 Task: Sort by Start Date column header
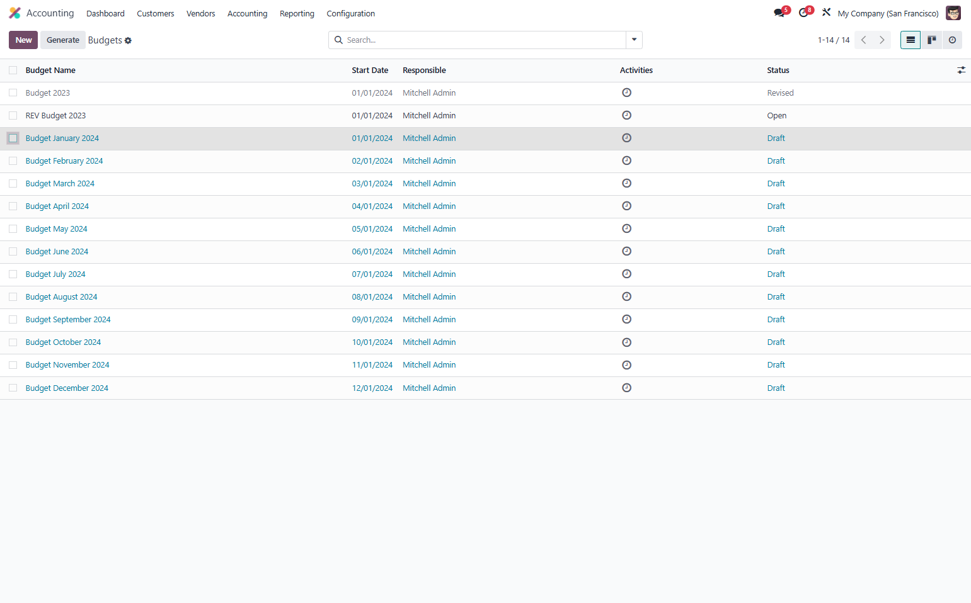point(370,70)
